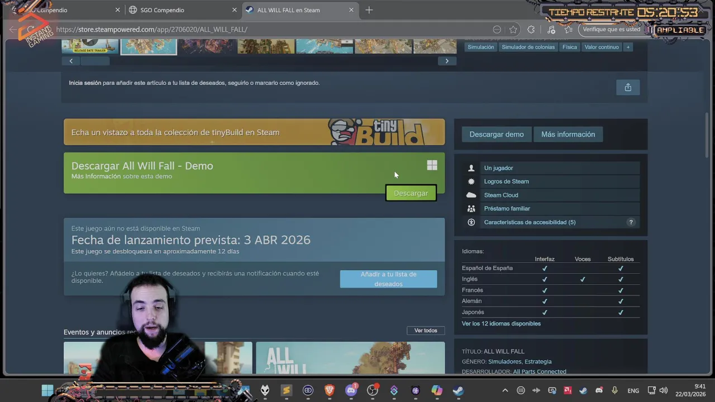The image size is (715, 402).
Task: Open the Sublime Text taskbar icon
Action: tap(287, 390)
